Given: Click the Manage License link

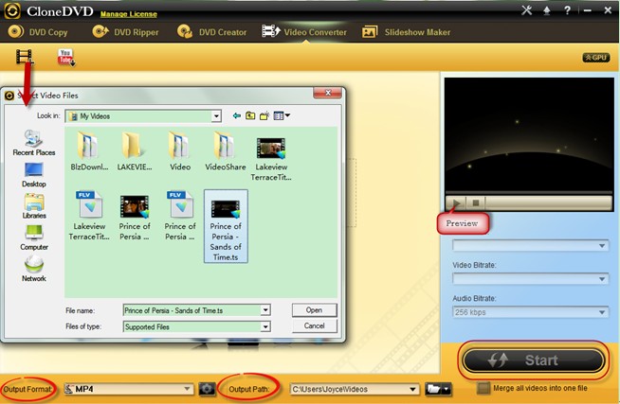Looking at the screenshot, I should (129, 14).
